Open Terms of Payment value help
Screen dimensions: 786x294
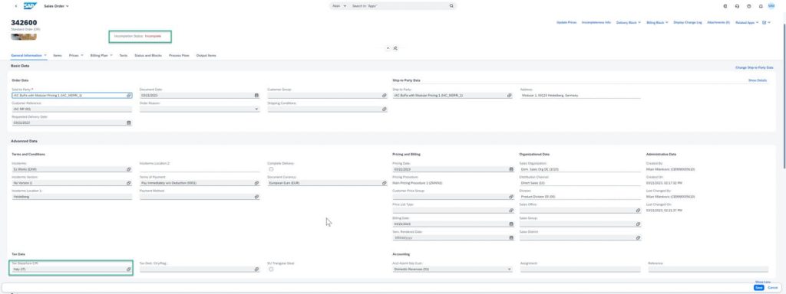[256, 183]
